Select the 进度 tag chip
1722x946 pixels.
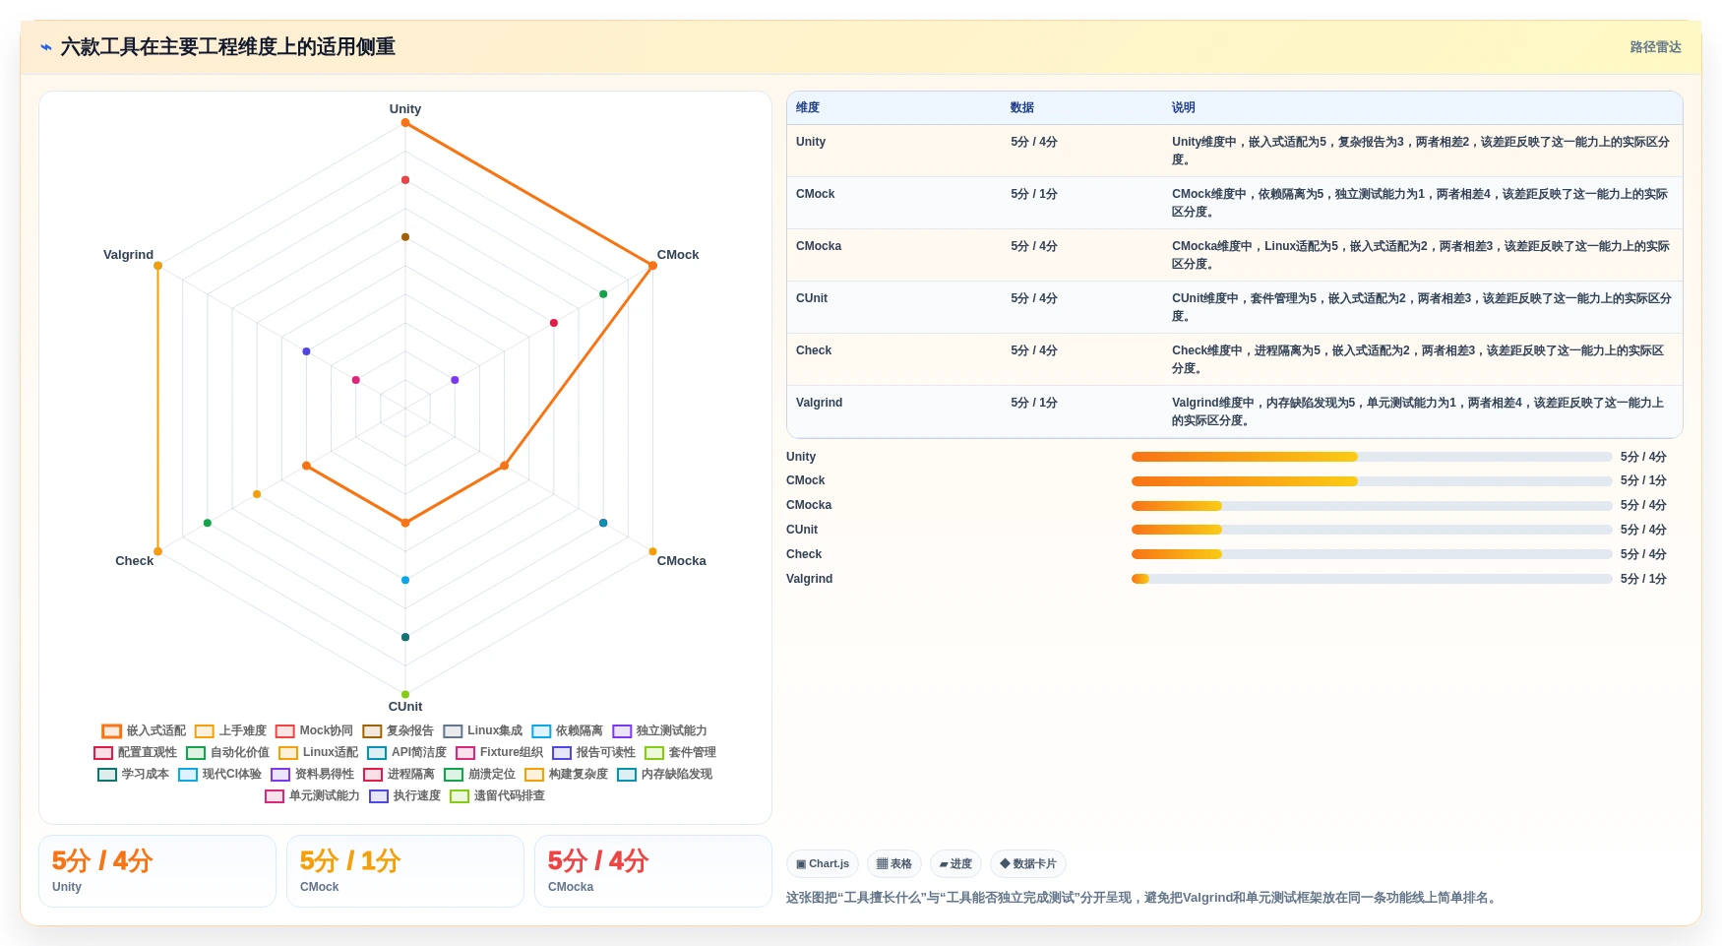(955, 864)
